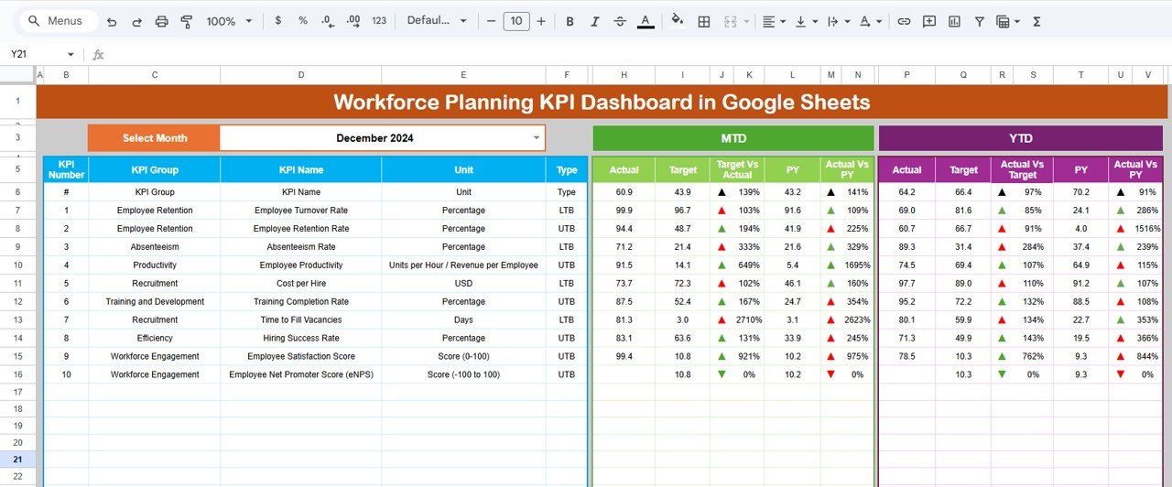The image size is (1172, 487).
Task: Activate the paint format tool
Action: 187,21
